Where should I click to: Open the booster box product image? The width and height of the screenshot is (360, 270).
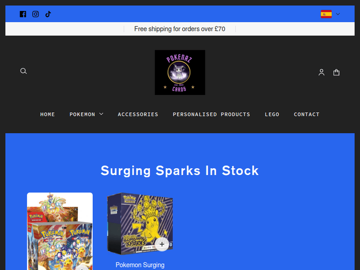coord(60,231)
